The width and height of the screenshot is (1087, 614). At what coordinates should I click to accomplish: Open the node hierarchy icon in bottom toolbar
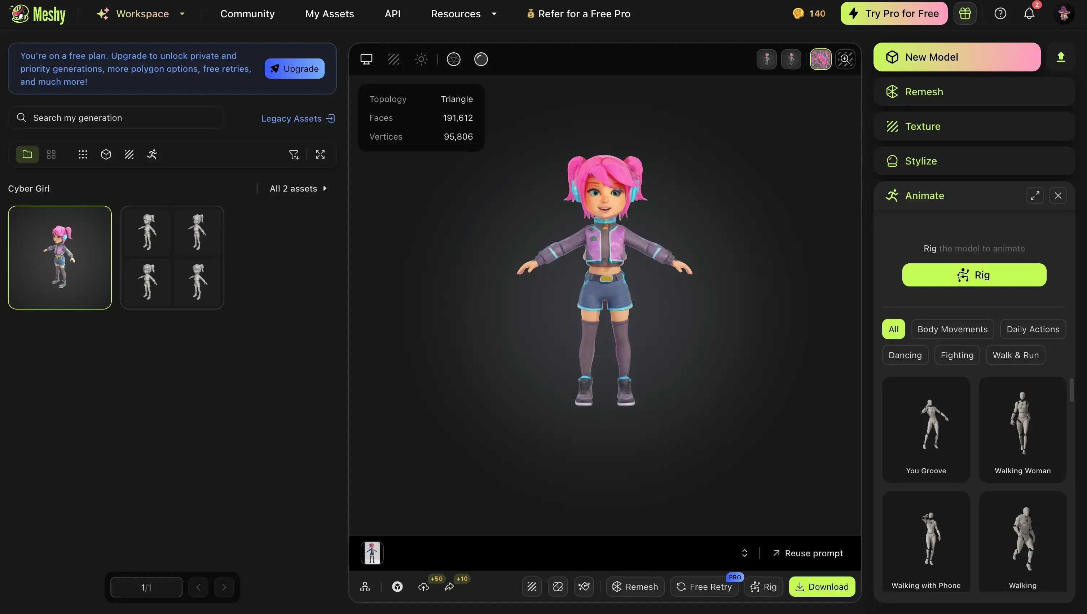click(364, 587)
